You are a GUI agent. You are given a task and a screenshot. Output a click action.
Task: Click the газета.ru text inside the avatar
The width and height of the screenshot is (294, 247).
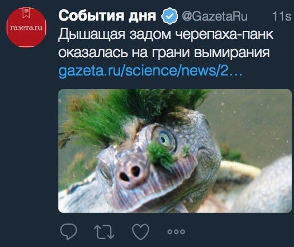[x=26, y=28]
